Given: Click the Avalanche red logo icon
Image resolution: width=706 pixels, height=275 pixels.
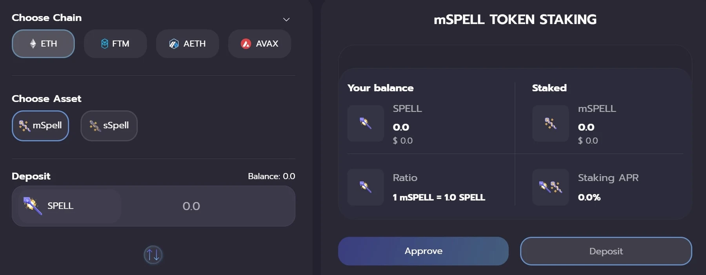Looking at the screenshot, I should point(246,44).
